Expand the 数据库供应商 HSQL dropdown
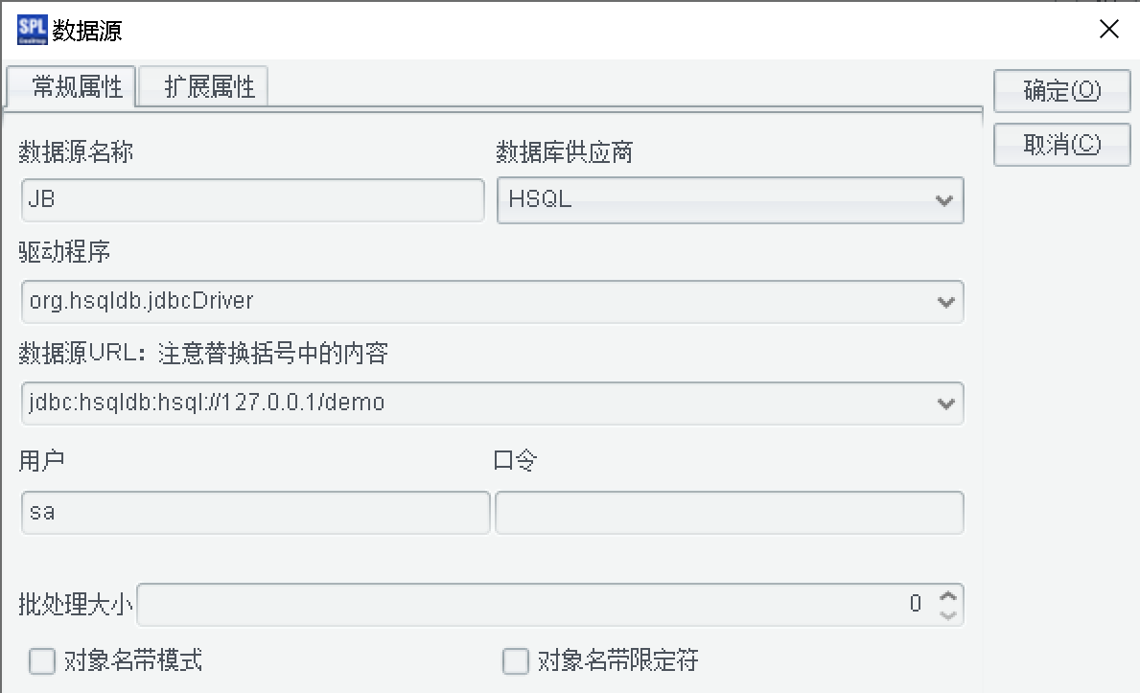The width and height of the screenshot is (1140, 693). [943, 200]
